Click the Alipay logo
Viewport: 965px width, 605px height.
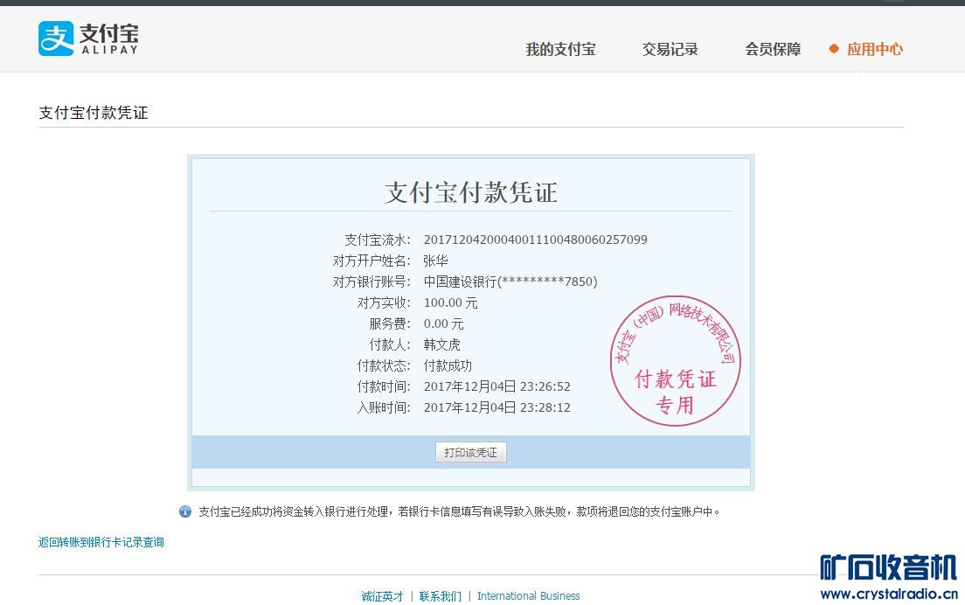pos(88,38)
